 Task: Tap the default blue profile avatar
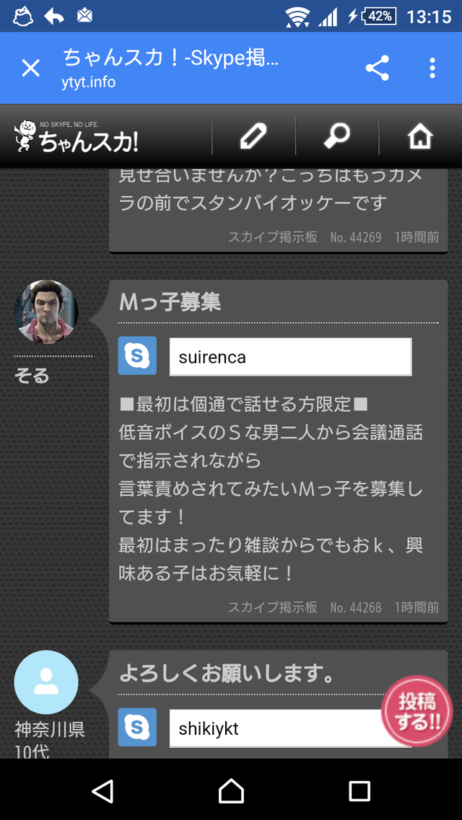click(46, 682)
